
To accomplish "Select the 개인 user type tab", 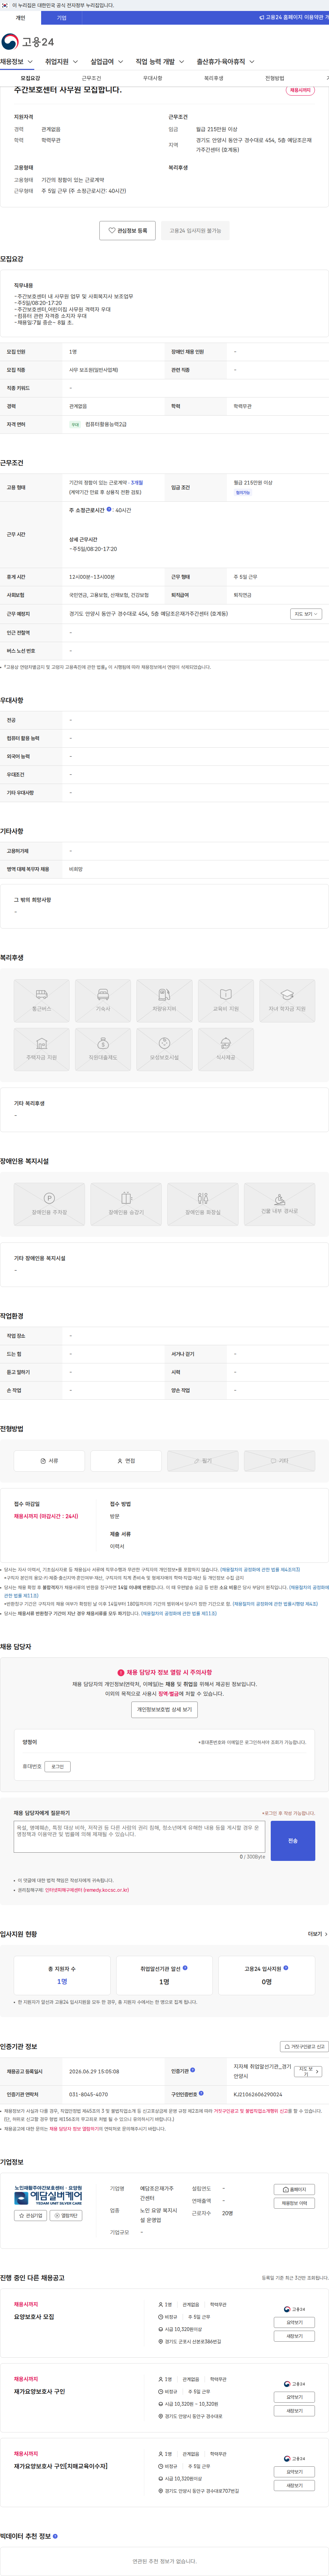I will click(20, 18).
